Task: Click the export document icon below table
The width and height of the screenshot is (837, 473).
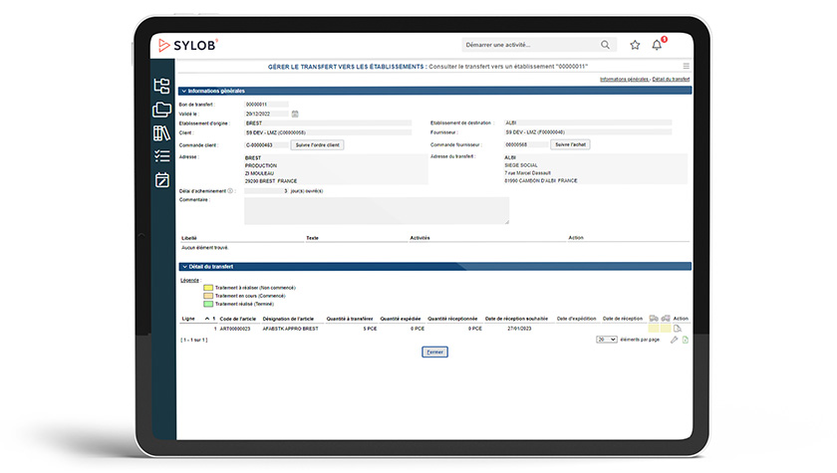Action: tap(686, 340)
